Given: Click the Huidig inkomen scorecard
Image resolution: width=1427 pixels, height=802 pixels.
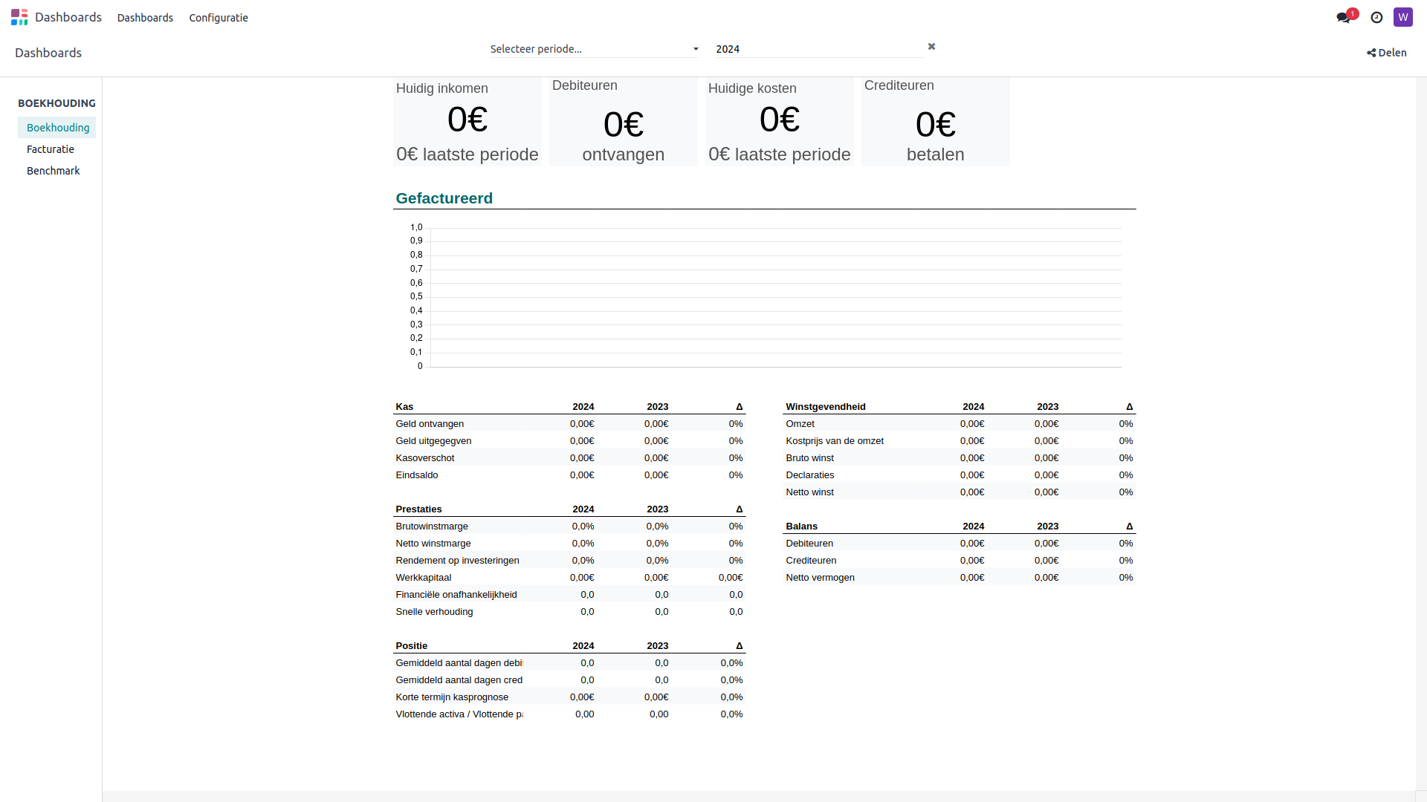Looking at the screenshot, I should [467, 122].
